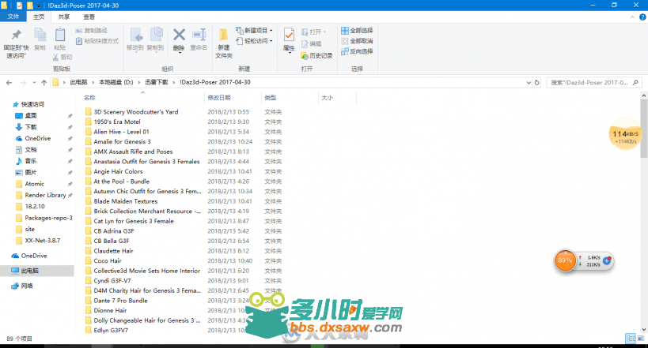Select Collective3d Movie Sets Home Interior folder
The height and width of the screenshot is (348, 648).
146,271
